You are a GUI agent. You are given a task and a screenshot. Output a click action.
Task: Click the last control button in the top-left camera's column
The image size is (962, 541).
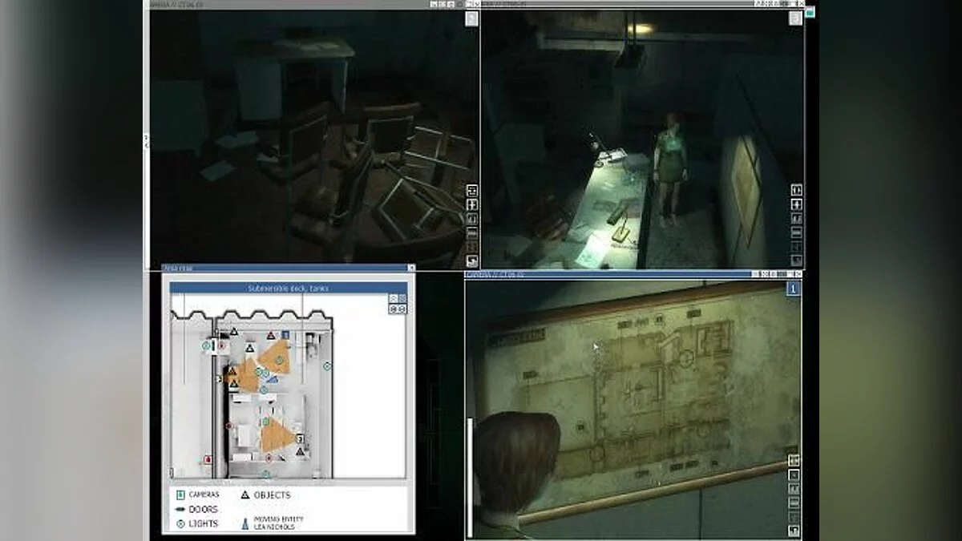click(x=472, y=261)
